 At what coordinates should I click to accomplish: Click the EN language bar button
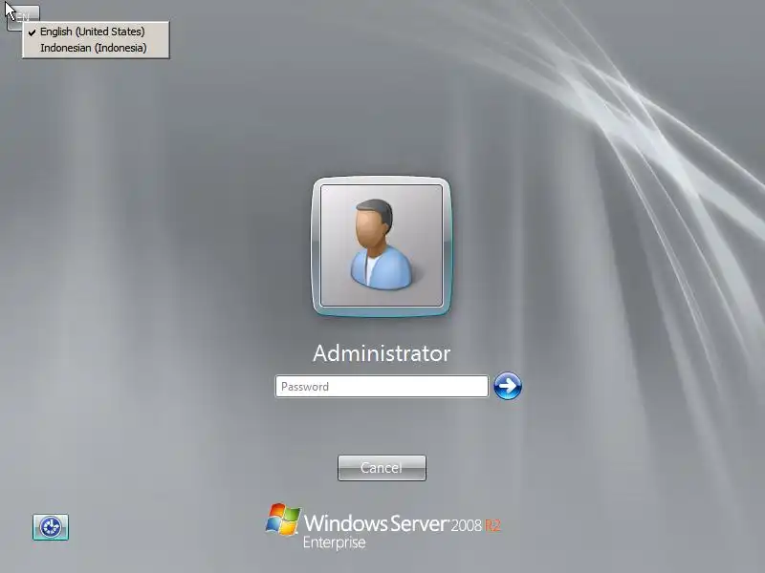click(x=23, y=18)
